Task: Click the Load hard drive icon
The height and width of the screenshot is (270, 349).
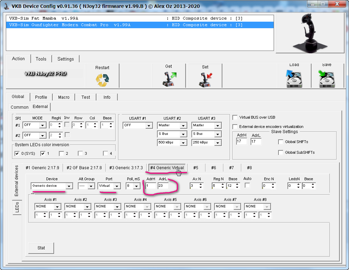Action: [294, 79]
